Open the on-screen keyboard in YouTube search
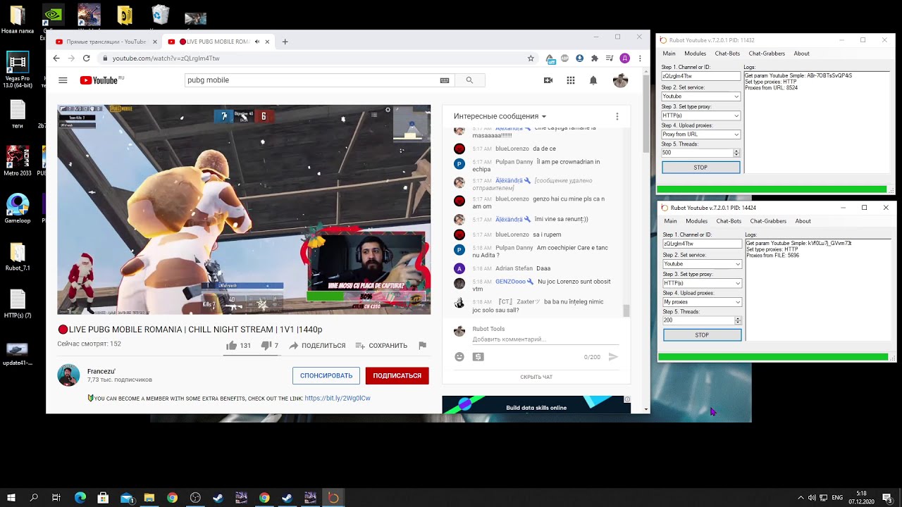902x507 pixels. coord(445,80)
